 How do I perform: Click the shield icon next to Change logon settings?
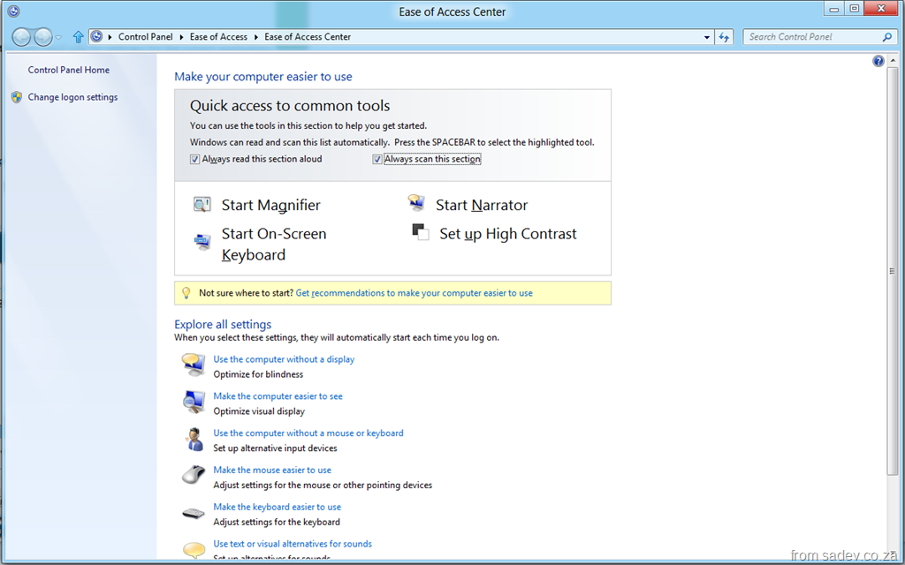tap(16, 97)
